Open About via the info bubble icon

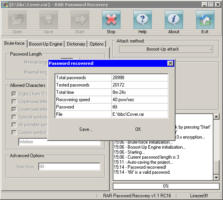pyautogui.click(x=174, y=20)
